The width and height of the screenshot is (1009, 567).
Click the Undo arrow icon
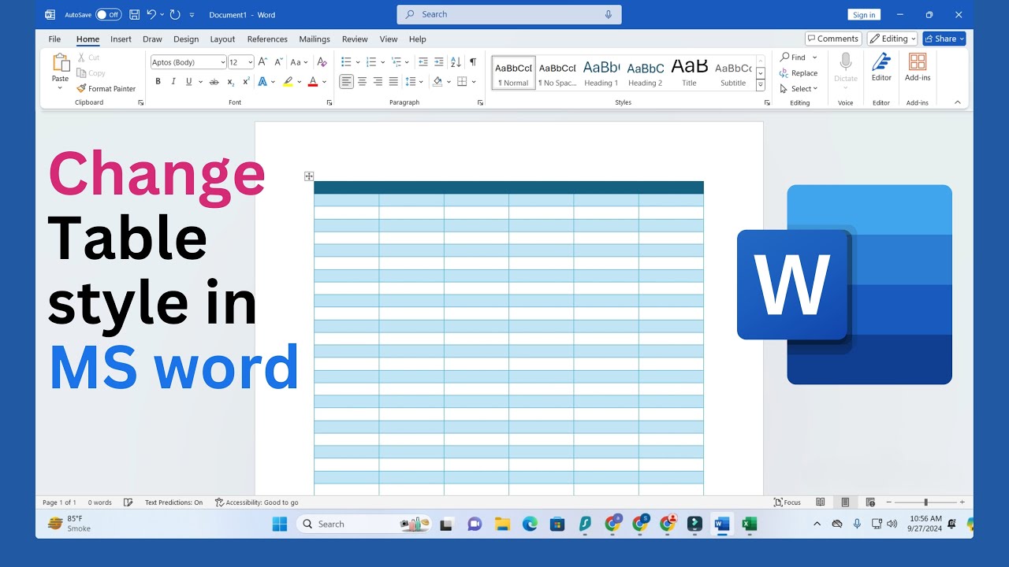tap(151, 14)
